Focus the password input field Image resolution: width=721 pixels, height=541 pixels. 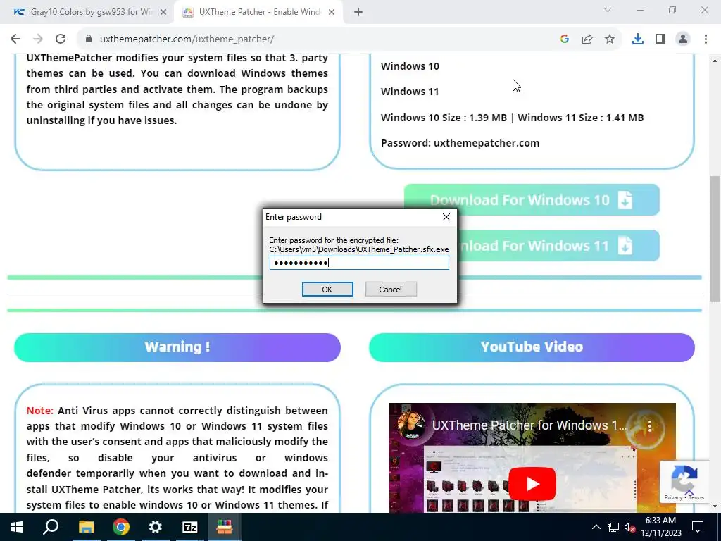(x=359, y=263)
